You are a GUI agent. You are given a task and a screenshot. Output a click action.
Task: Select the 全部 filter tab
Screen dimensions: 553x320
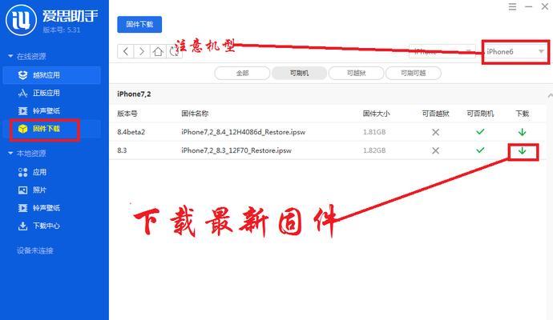tap(242, 74)
